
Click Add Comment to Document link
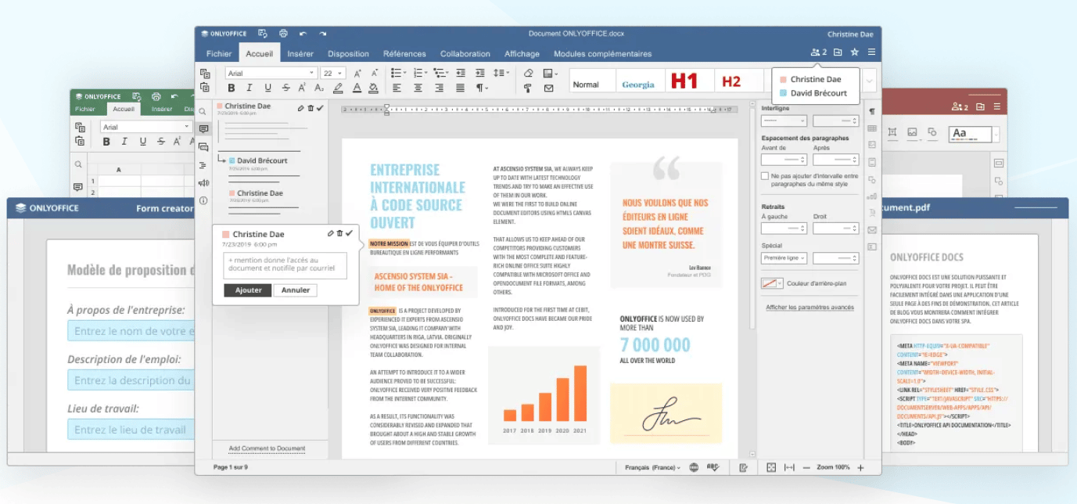click(x=267, y=448)
